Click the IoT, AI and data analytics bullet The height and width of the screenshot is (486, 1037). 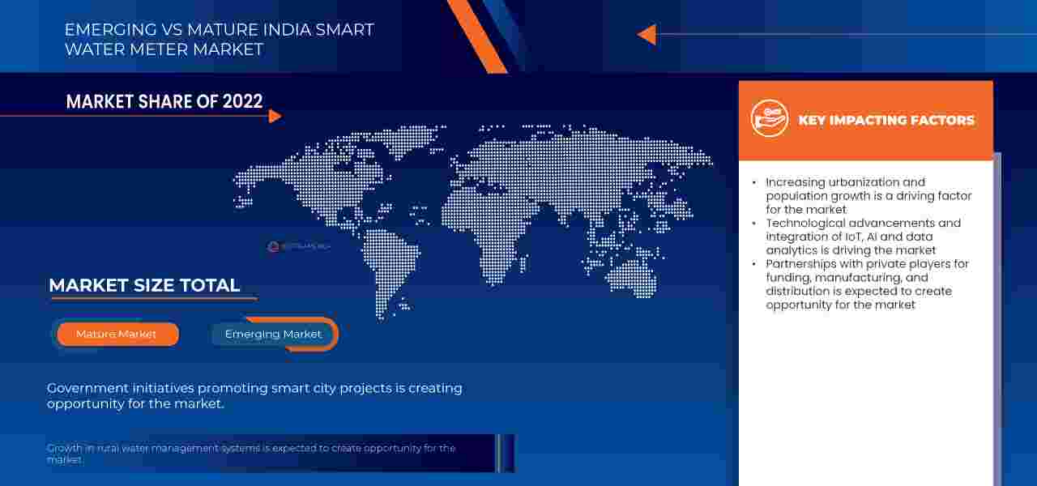pos(863,237)
